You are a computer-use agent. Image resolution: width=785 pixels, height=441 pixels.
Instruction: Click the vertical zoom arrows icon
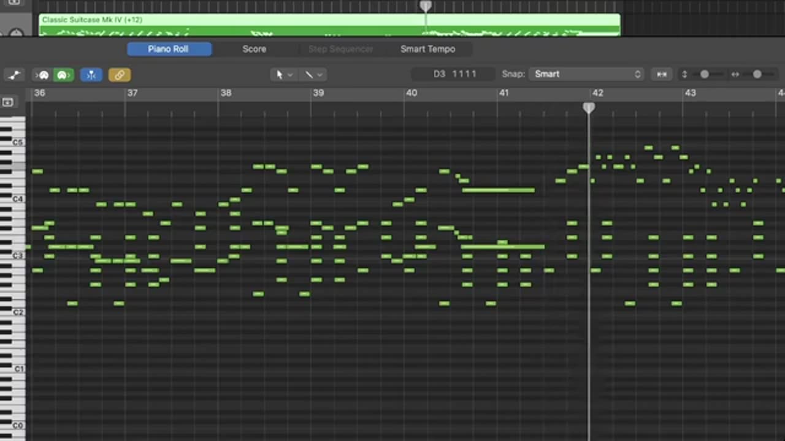coord(684,75)
